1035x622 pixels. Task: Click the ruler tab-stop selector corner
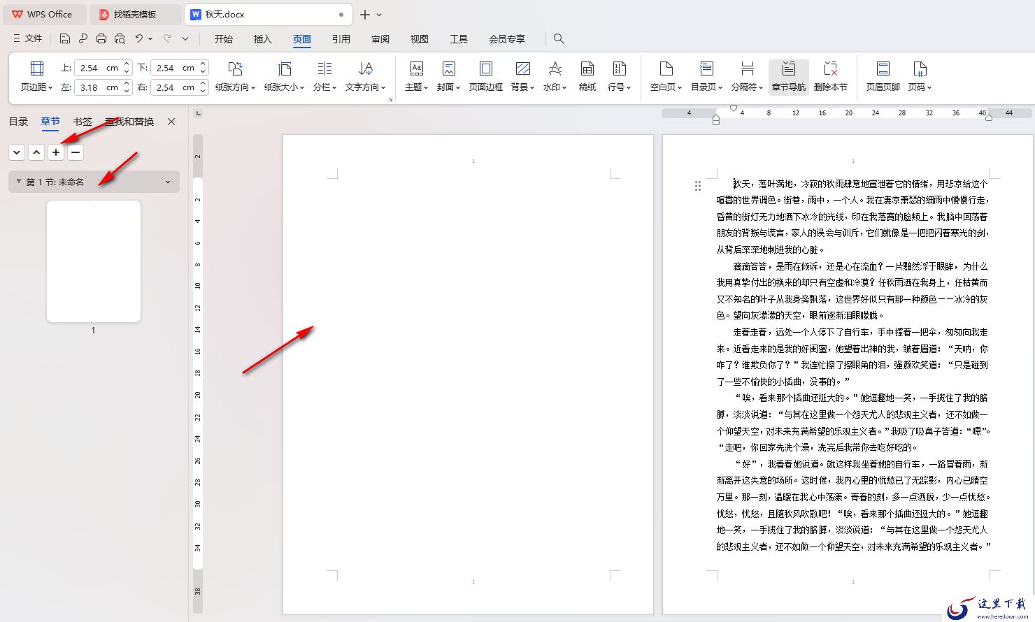pyautogui.click(x=199, y=113)
